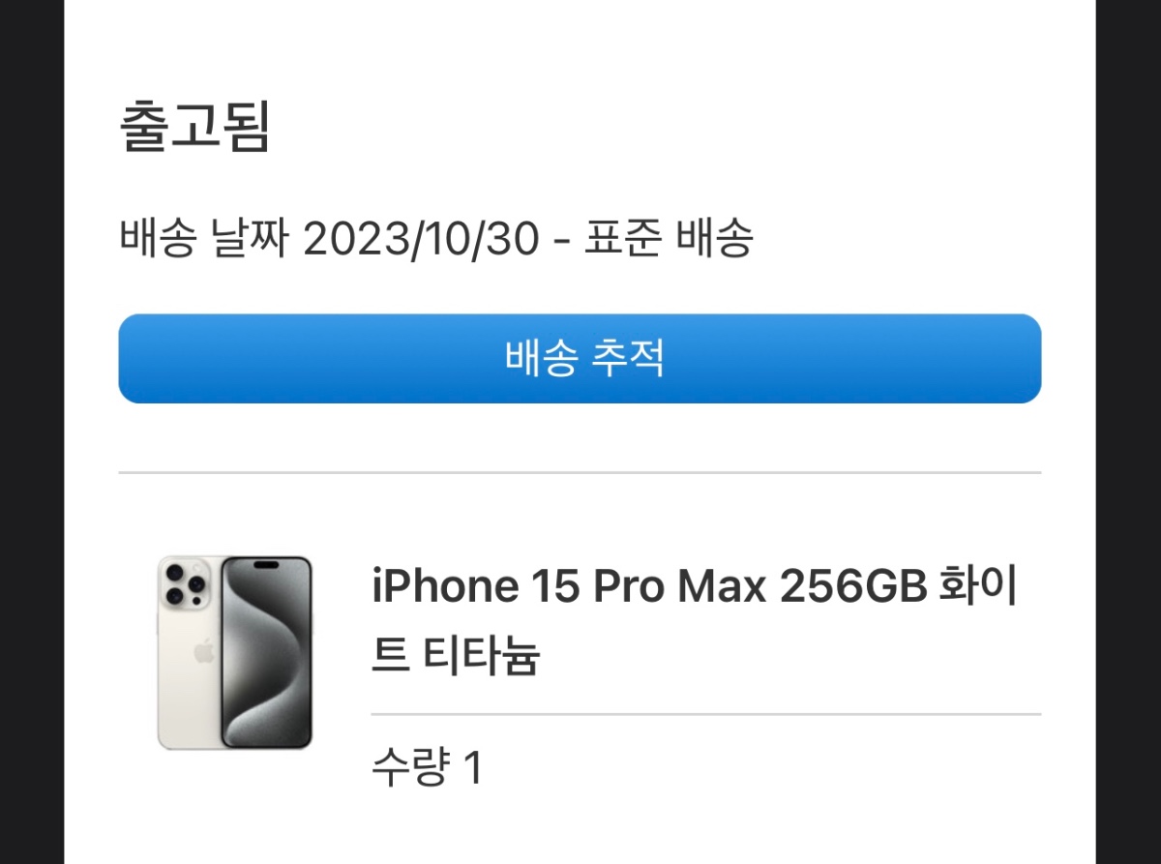Click the dark margin left of the order card
This screenshot has width=1161, height=864.
tap(32, 432)
